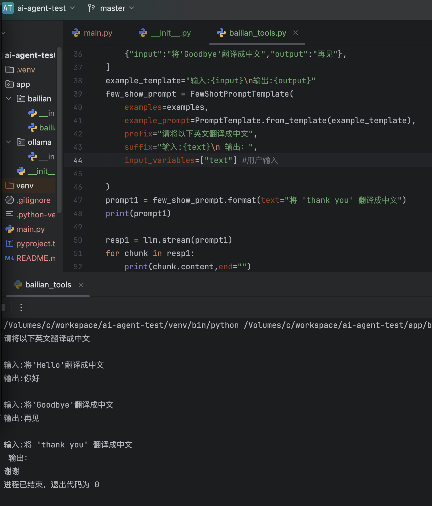
Task: Click the git branch icon beside master
Action: (x=91, y=8)
